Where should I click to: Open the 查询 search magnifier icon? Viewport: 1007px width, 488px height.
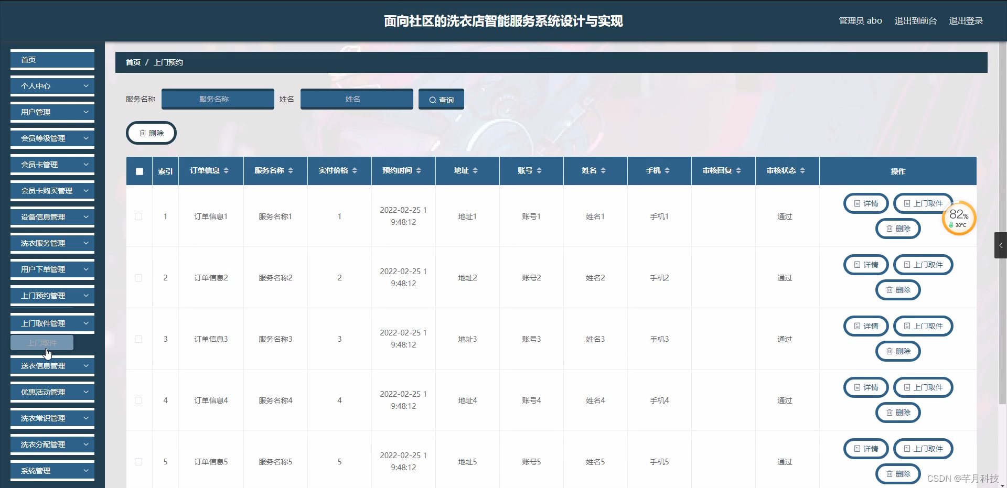coord(432,99)
